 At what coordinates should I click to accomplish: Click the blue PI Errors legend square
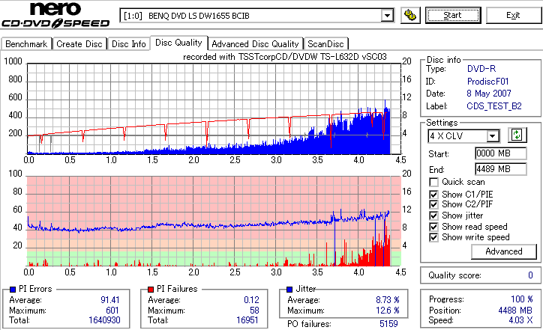point(13,290)
